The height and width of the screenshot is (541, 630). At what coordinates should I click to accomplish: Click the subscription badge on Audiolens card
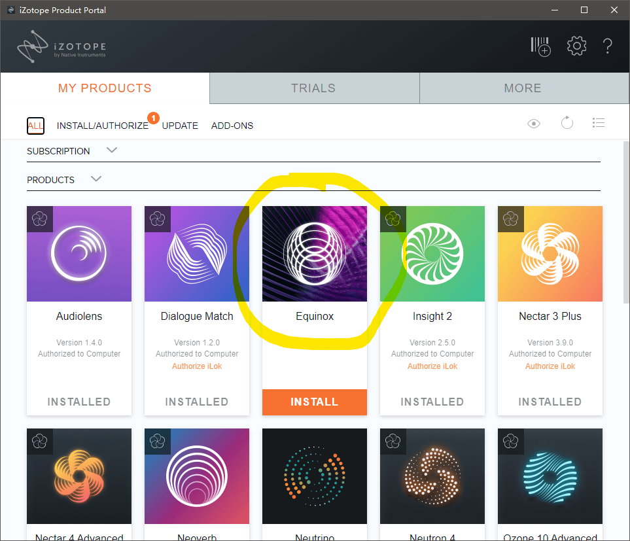point(40,219)
